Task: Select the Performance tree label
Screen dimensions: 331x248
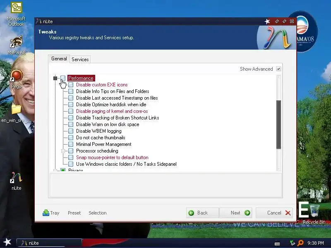Action: coord(81,78)
